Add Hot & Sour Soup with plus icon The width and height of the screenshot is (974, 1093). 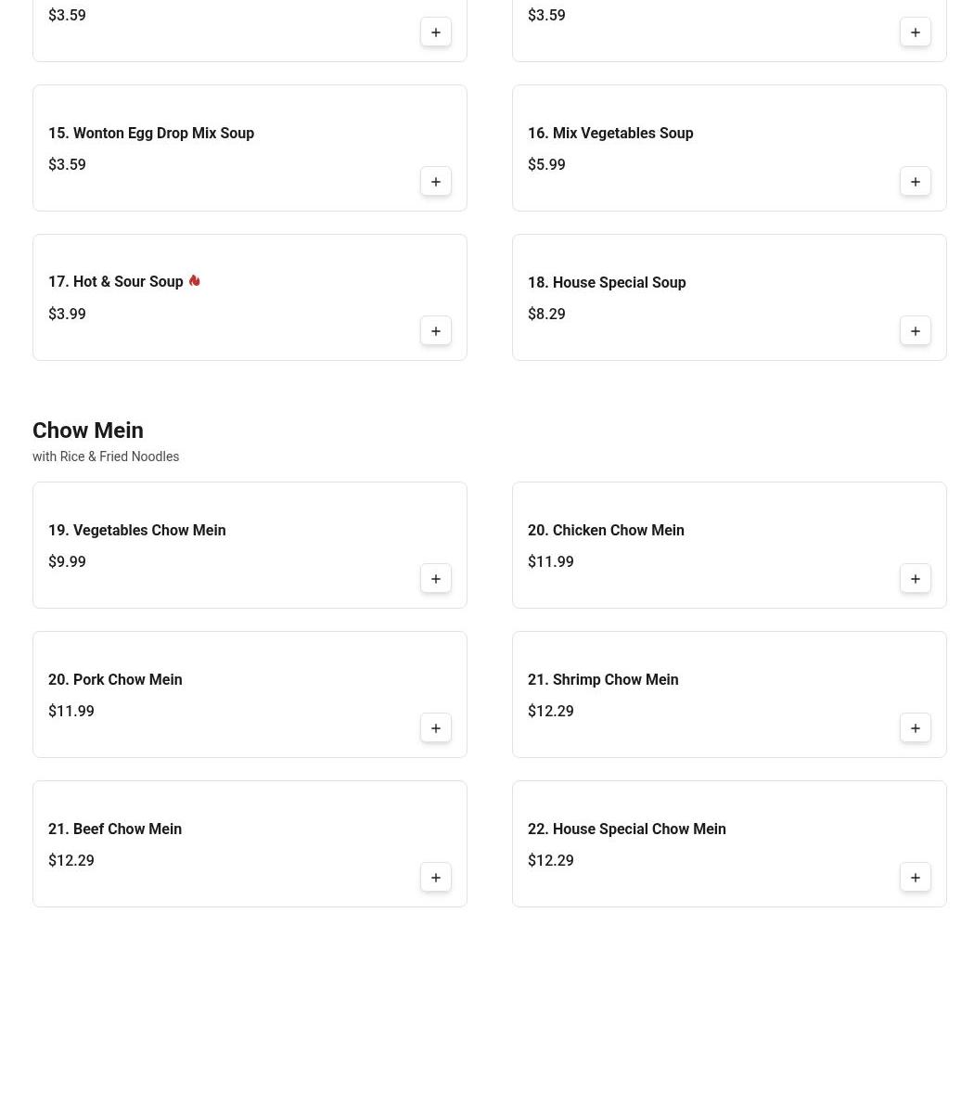click(x=436, y=331)
